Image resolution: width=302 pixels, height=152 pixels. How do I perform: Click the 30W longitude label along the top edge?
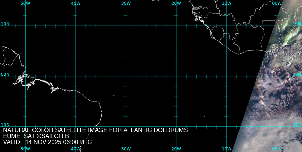point(126,3)
